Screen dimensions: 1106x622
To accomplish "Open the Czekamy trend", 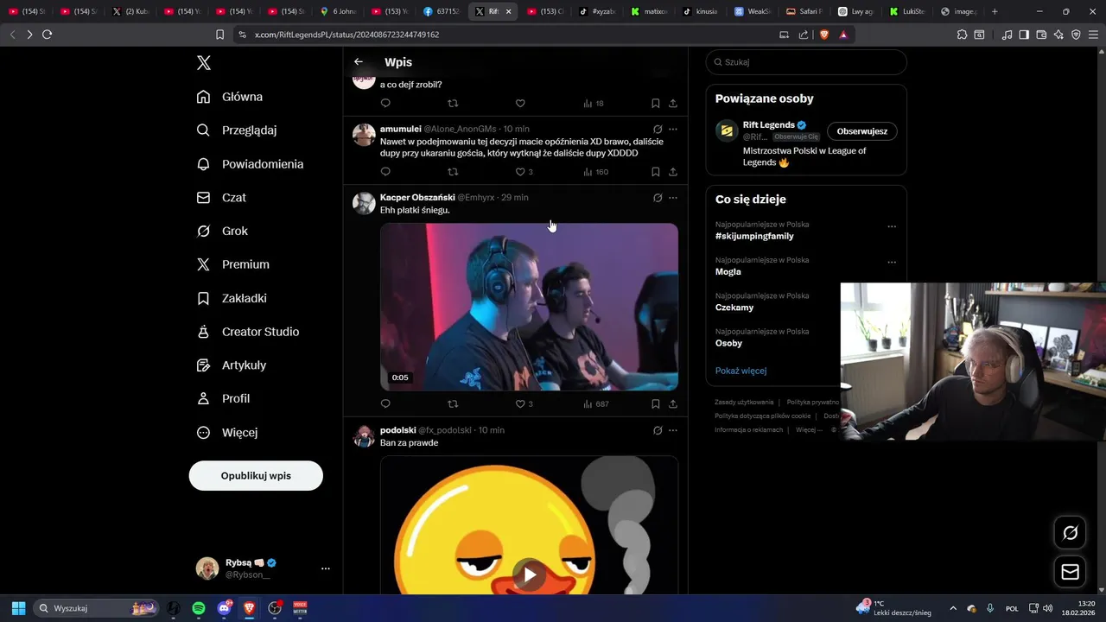I will coord(734,308).
